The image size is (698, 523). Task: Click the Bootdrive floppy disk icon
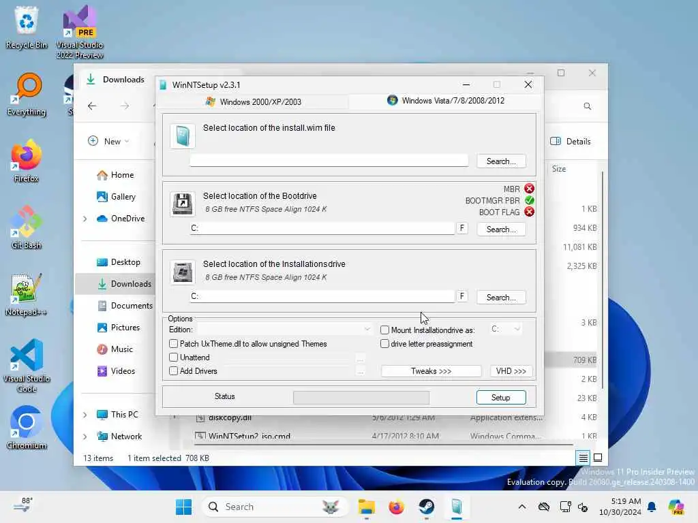pos(183,204)
